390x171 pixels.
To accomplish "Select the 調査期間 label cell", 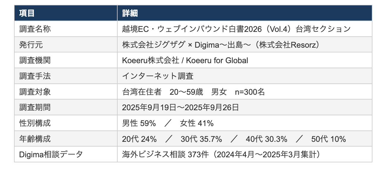I will tap(35, 107).
